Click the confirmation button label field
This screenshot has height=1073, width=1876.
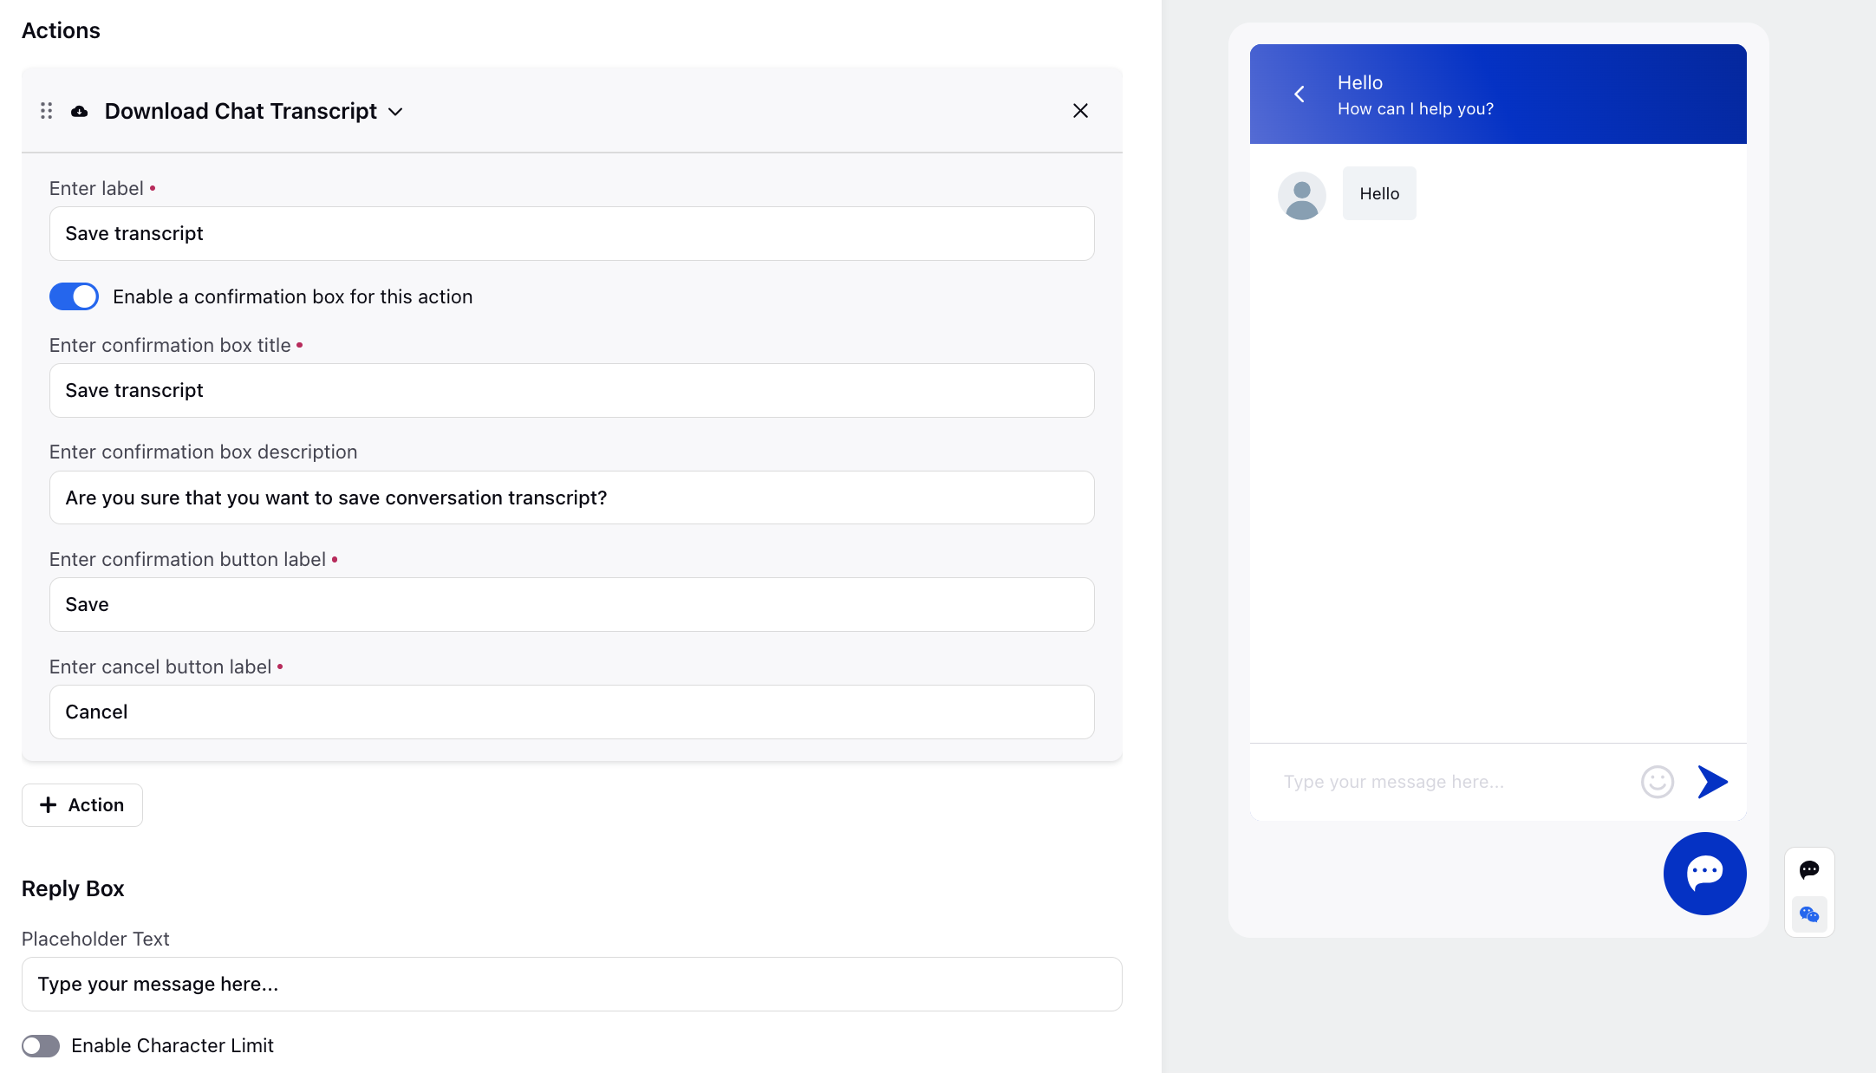click(x=571, y=604)
